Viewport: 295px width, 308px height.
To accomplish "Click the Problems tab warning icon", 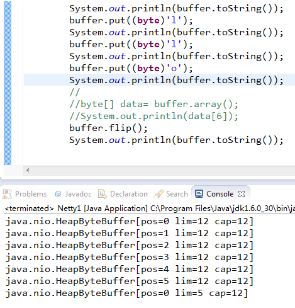I will point(7,194).
